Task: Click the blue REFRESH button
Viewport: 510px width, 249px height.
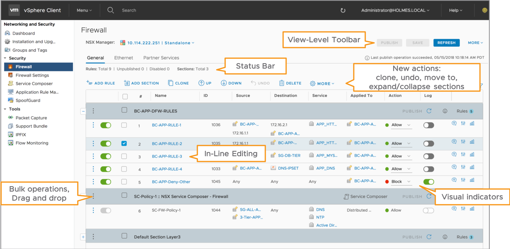Action: [446, 43]
